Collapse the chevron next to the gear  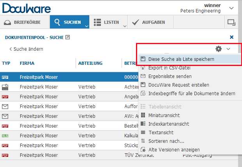tap(228, 49)
